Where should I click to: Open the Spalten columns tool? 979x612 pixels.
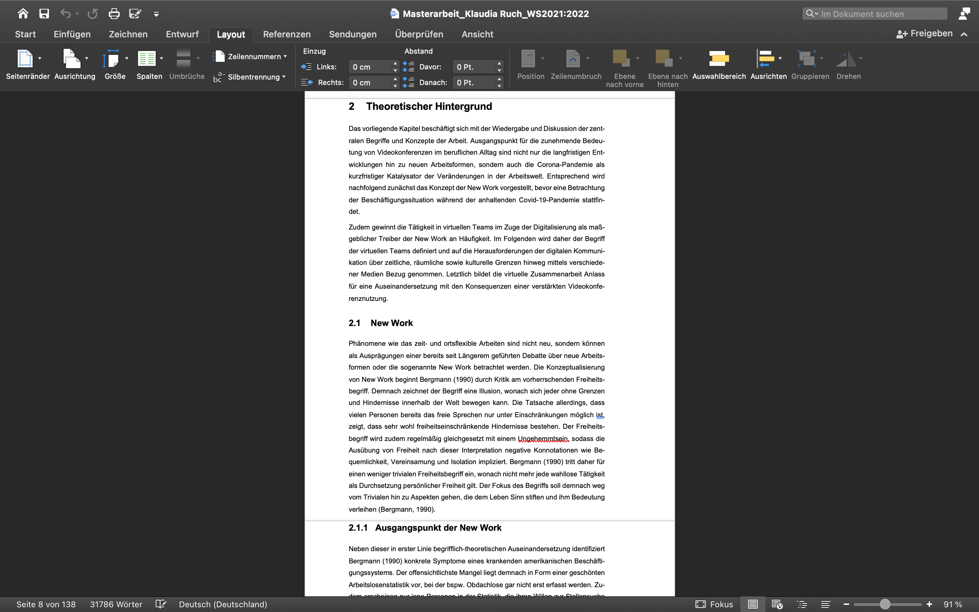[147, 59]
